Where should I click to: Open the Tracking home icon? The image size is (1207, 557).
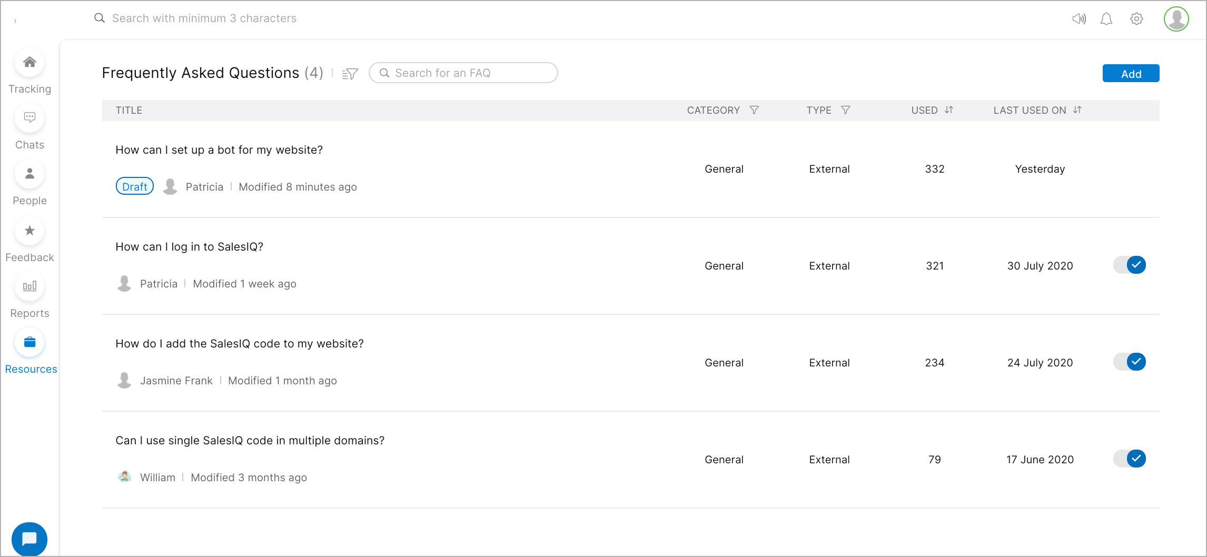[29, 63]
